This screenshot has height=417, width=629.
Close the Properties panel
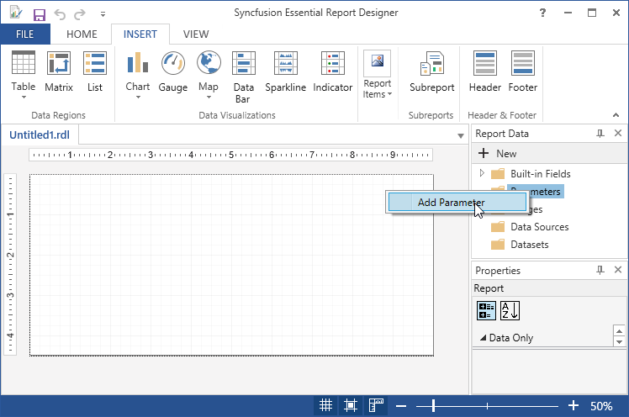(x=618, y=270)
